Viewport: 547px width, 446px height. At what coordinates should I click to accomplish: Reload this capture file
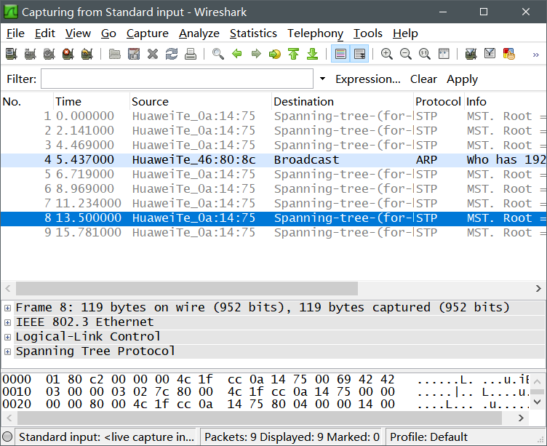171,54
